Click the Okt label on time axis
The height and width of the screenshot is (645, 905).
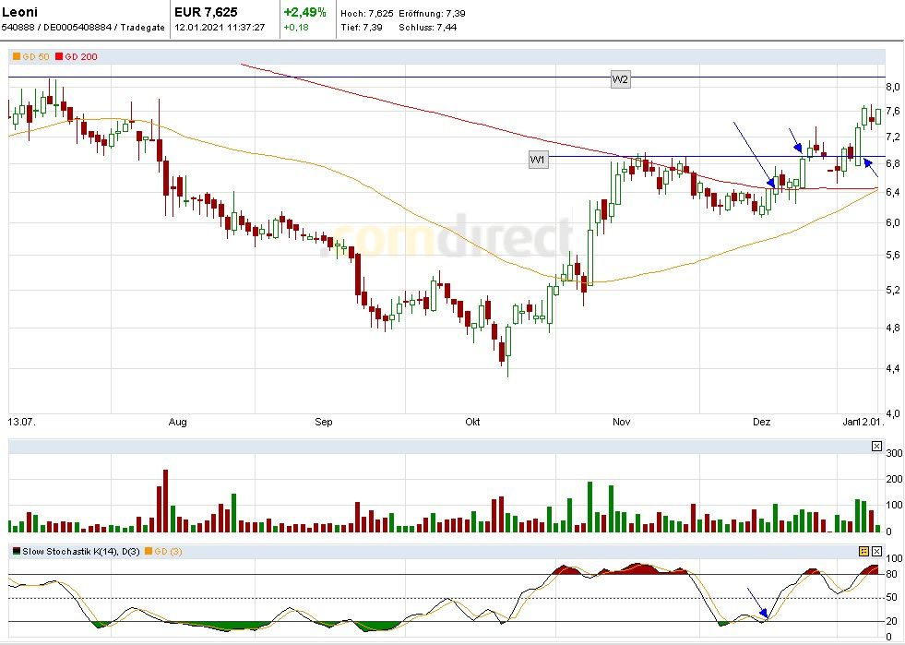tap(472, 423)
